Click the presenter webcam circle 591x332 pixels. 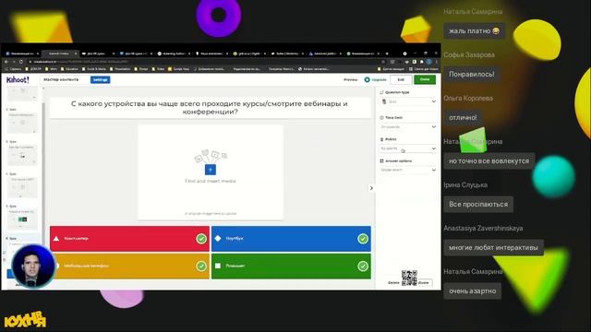point(33,266)
